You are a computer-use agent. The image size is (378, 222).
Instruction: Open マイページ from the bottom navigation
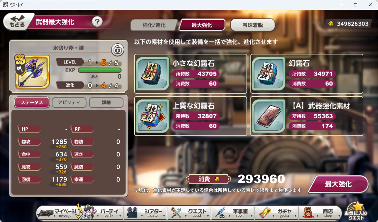tap(58, 213)
